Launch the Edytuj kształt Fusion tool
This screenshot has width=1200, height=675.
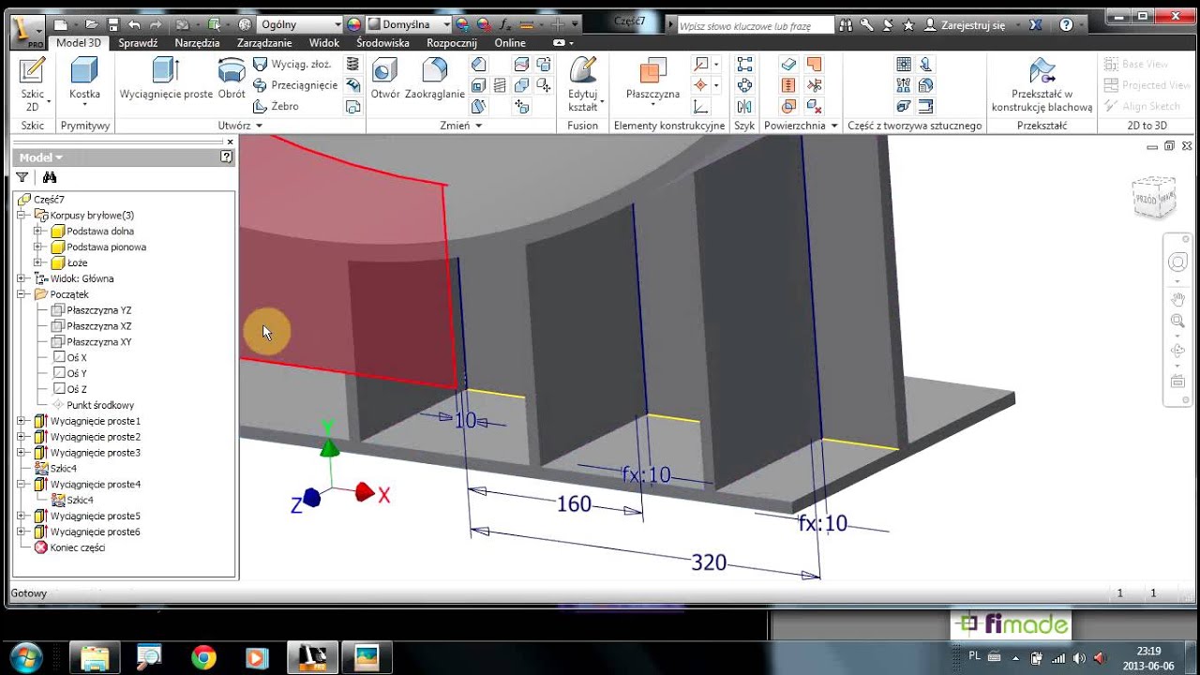coord(583,84)
